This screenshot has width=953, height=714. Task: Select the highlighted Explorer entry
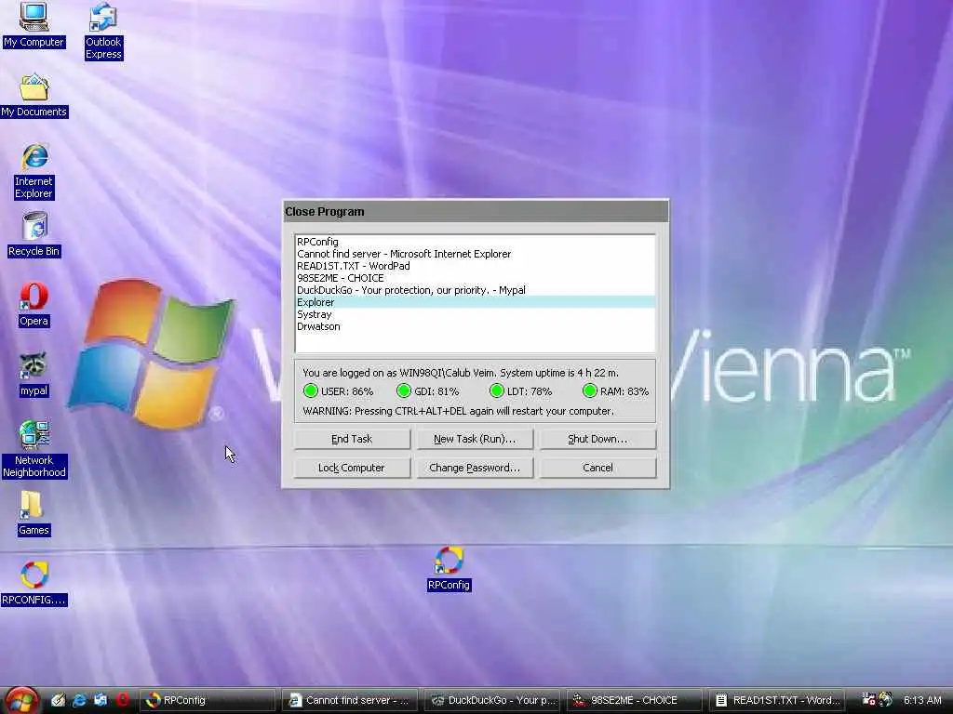coord(476,302)
